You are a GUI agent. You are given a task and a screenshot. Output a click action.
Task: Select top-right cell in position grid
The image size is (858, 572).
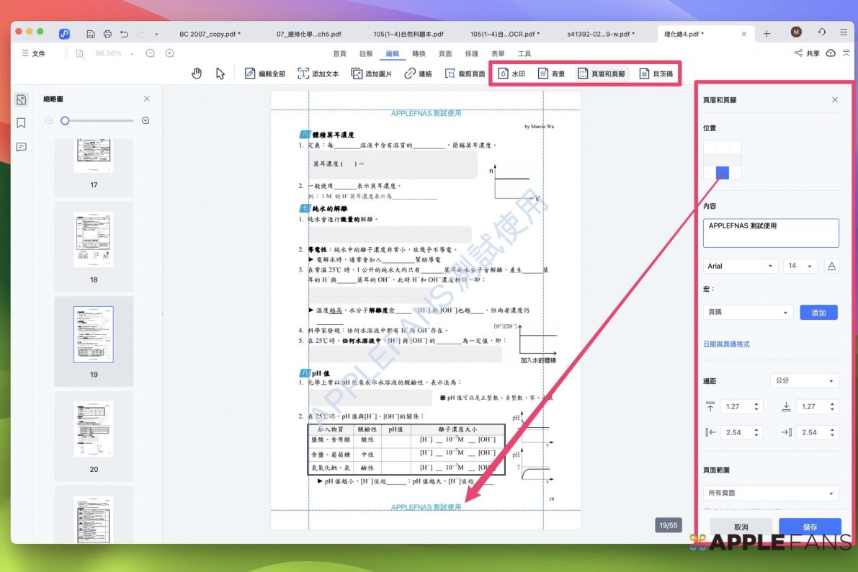(x=736, y=146)
